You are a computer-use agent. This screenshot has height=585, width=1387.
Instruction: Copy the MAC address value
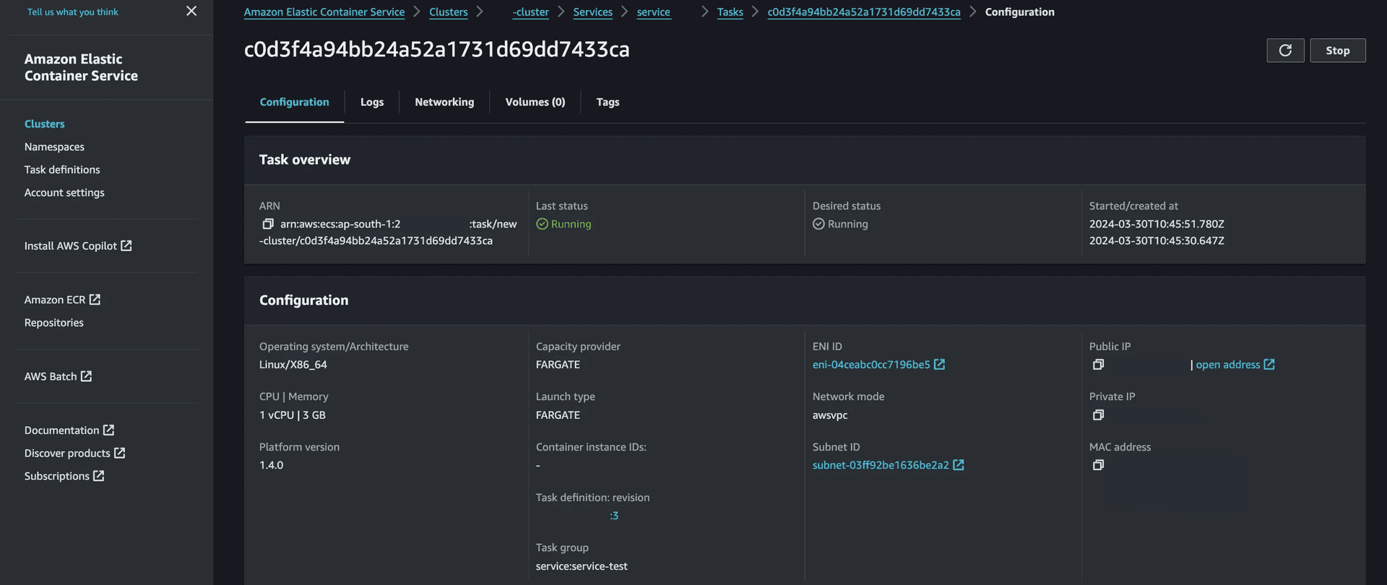click(x=1098, y=465)
